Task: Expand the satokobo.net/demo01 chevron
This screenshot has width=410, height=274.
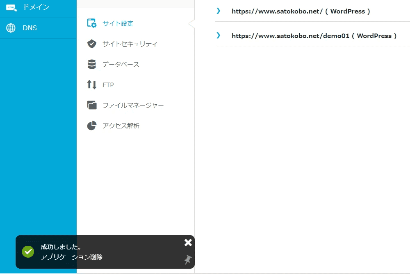Action: 219,36
